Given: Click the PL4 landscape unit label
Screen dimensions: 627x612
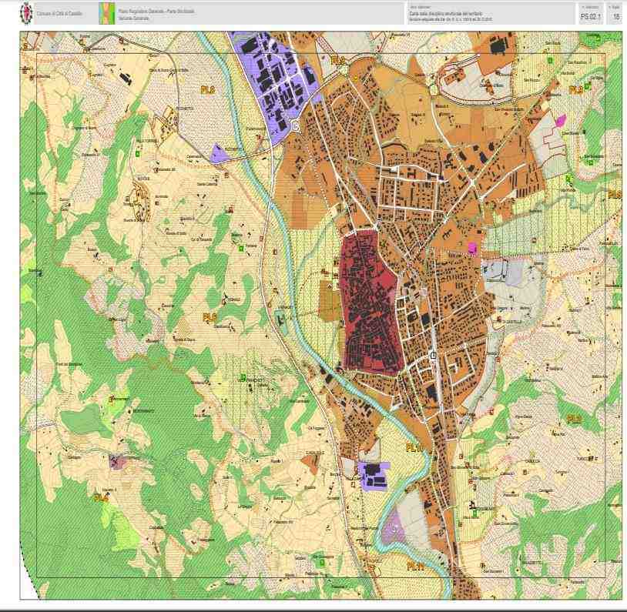Looking at the screenshot, I should (x=101, y=498).
